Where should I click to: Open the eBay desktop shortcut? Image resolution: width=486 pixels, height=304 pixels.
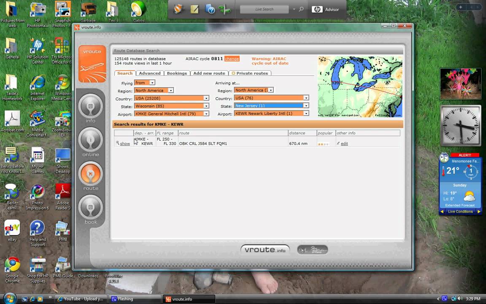[12, 231]
